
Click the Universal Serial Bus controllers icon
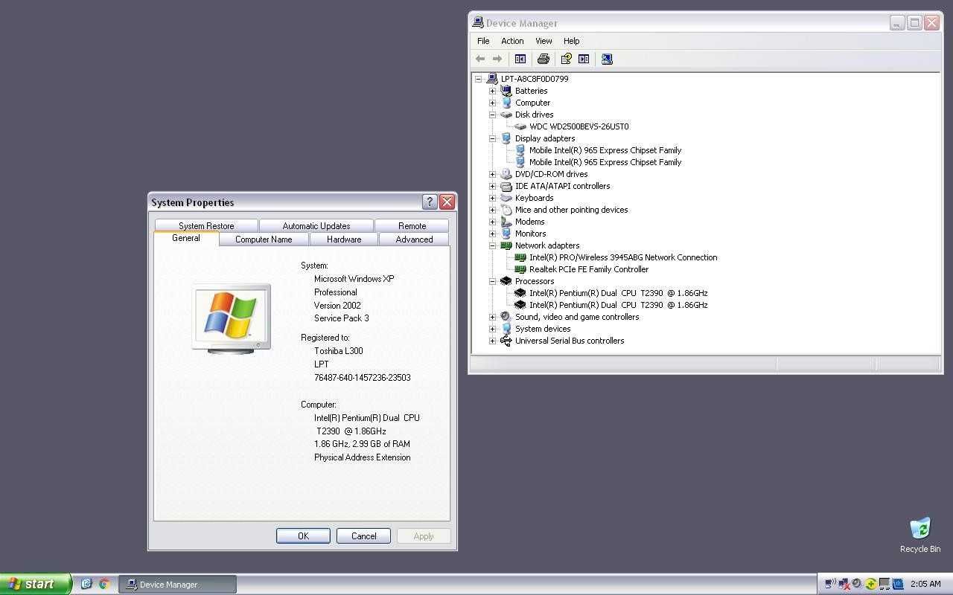point(506,341)
